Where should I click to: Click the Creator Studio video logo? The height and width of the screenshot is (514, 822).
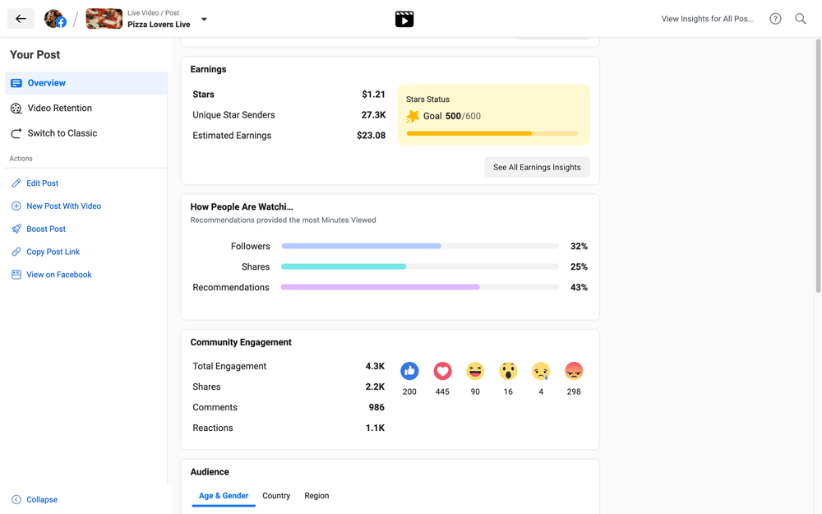click(404, 19)
